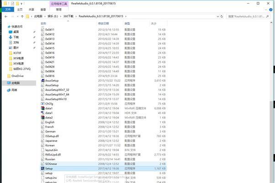The height and width of the screenshot is (183, 275).
Task: Click 360下载 in the address breadcrumb
Action: (69, 16)
